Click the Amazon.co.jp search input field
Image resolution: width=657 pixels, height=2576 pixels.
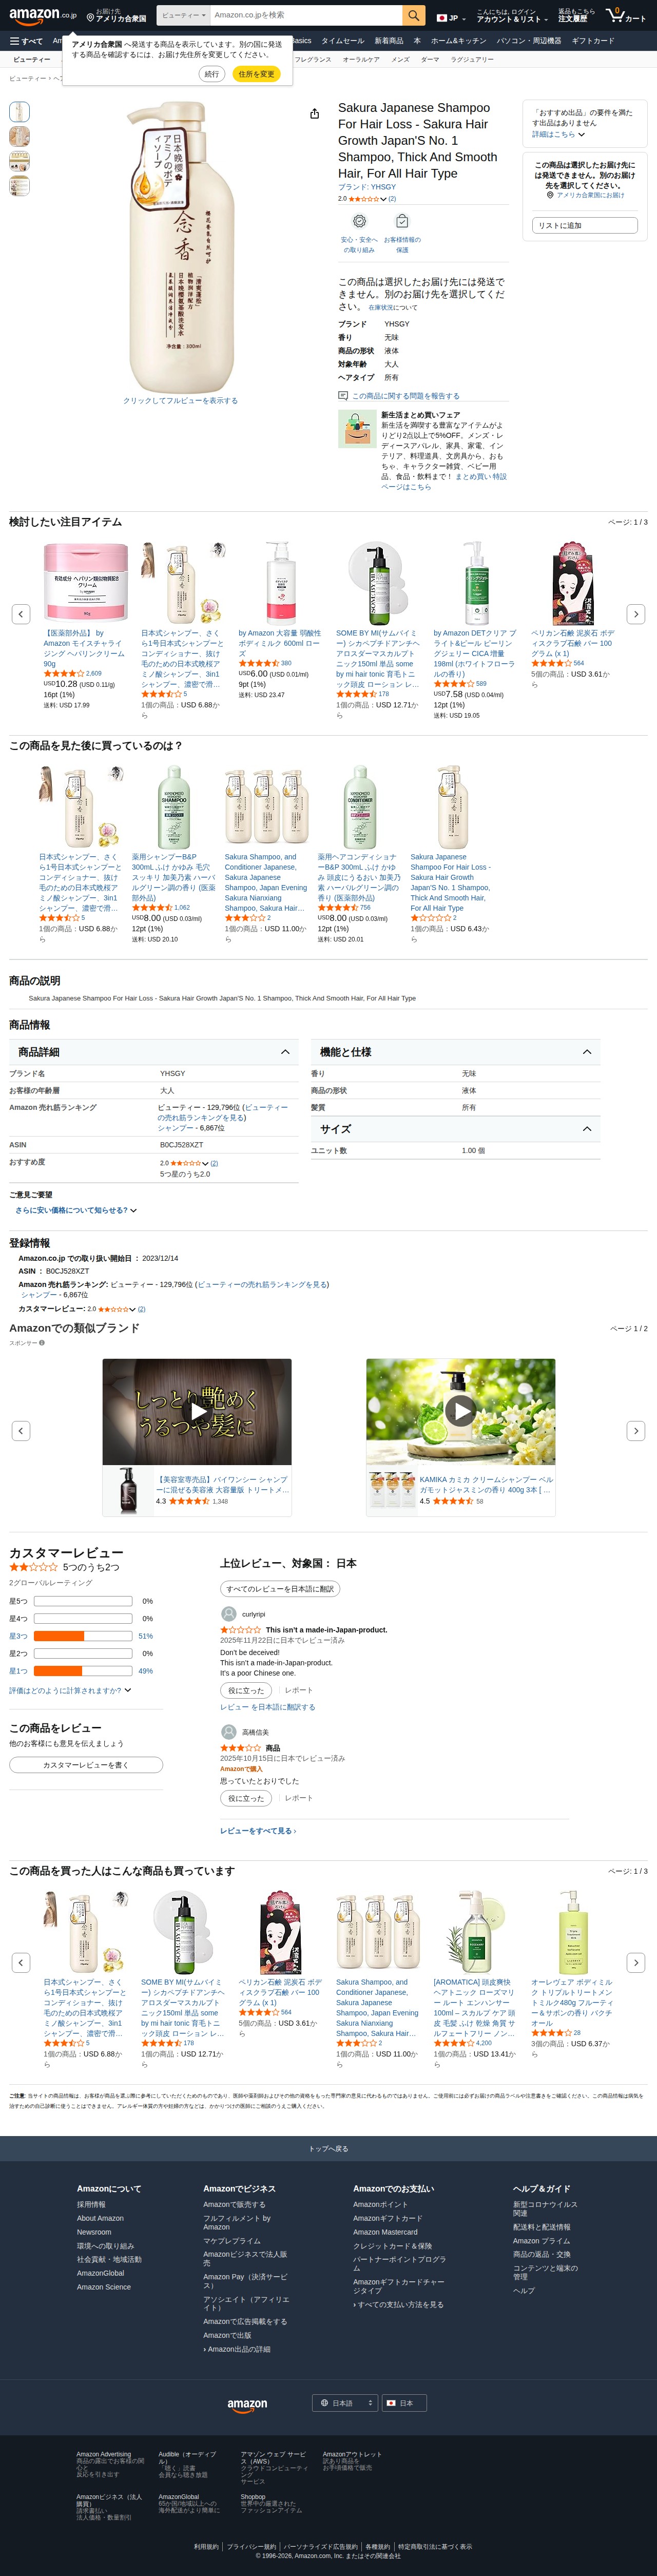tap(305, 15)
